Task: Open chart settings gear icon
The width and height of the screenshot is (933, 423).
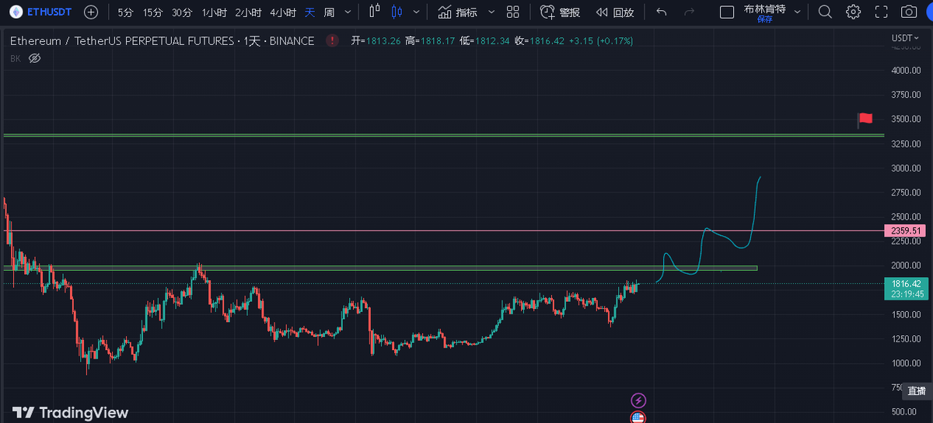Action: [853, 12]
